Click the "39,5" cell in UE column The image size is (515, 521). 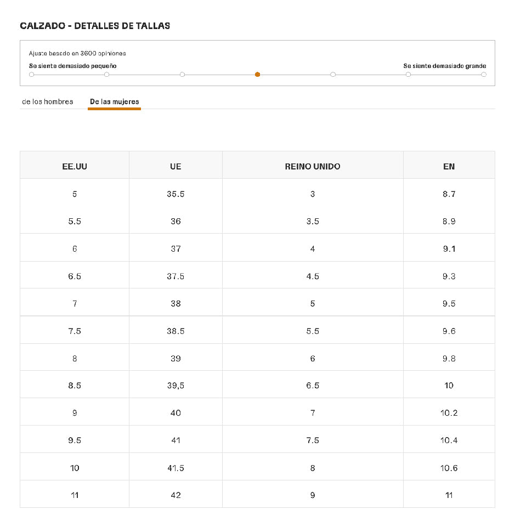[176, 386]
